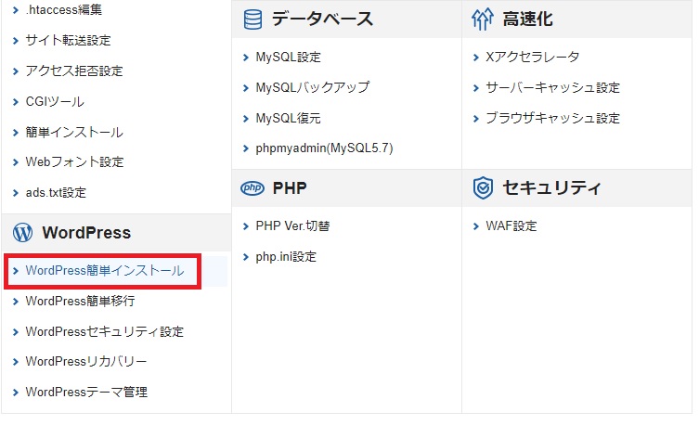
Task: Click the データベース section heading
Action: (x=322, y=19)
